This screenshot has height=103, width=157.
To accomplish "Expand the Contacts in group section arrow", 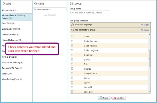I will (x=72, y=25).
